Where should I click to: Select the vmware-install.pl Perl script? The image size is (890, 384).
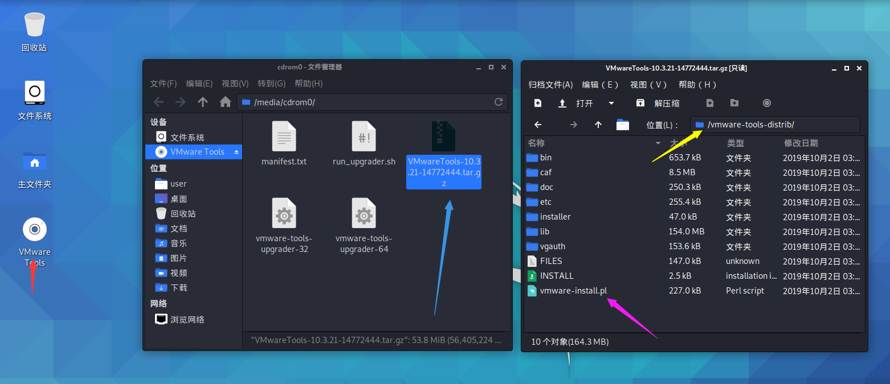point(694,291)
